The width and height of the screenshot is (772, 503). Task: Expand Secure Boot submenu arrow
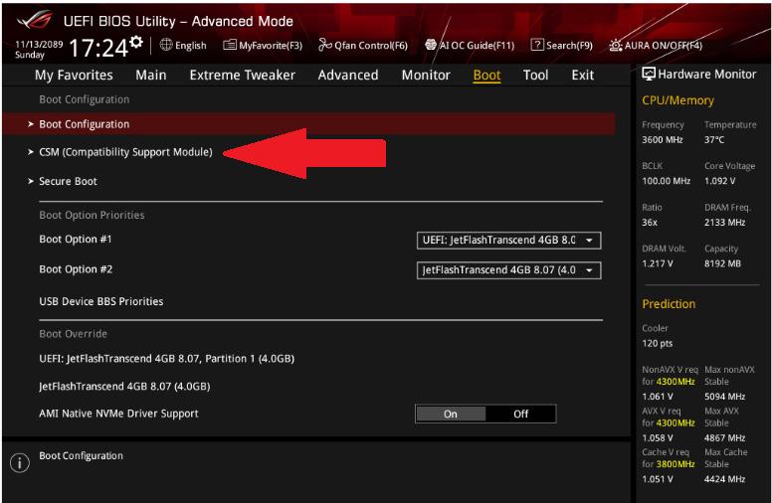pos(31,181)
